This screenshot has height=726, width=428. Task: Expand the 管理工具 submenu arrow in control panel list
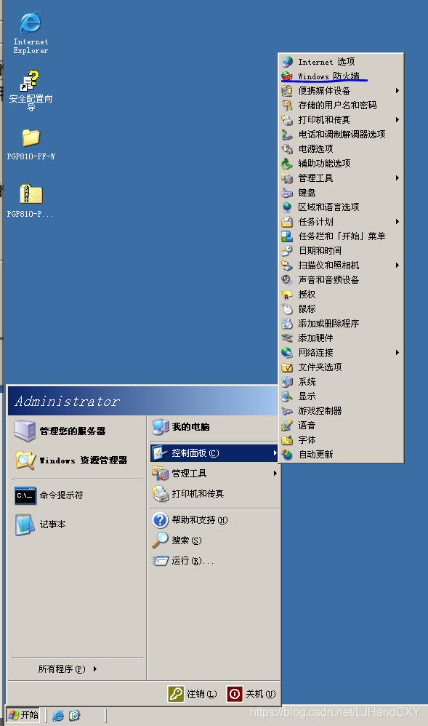397,177
